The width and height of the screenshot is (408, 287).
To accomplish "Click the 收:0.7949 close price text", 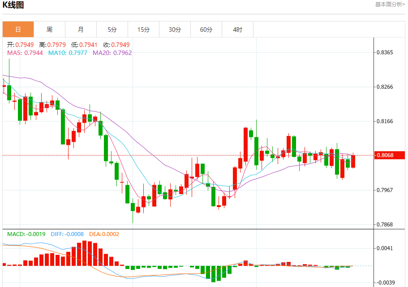I will tap(116, 45).
